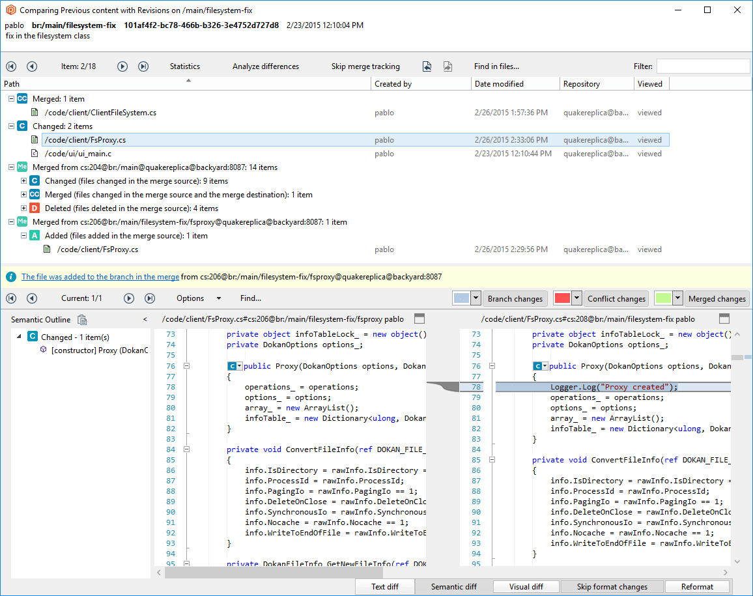The width and height of the screenshot is (753, 596).
Task: Click the red D Deleted files icon
Action: (x=35, y=208)
